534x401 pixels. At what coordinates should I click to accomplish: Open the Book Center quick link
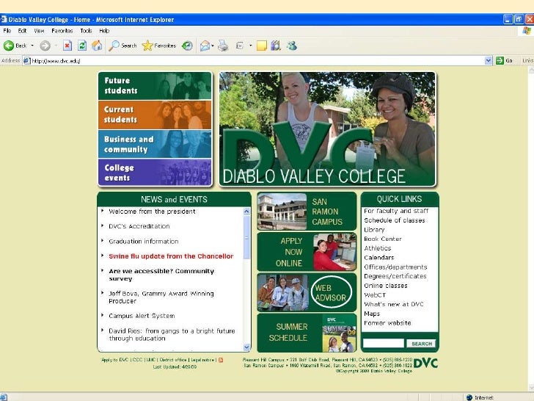[382, 239]
